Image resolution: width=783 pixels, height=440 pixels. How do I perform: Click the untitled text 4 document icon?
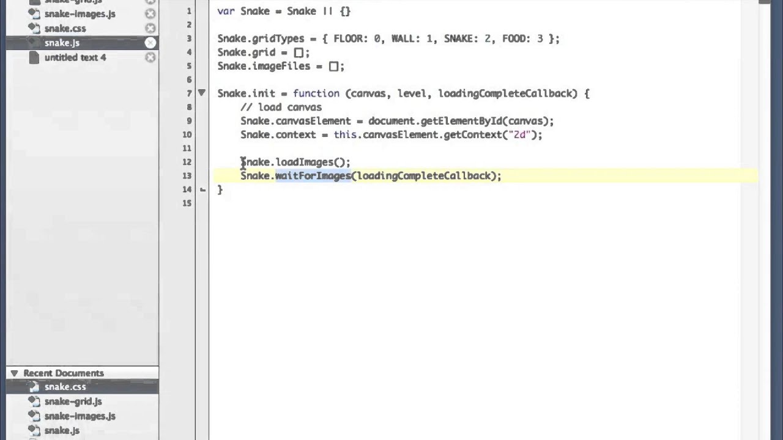(34, 57)
